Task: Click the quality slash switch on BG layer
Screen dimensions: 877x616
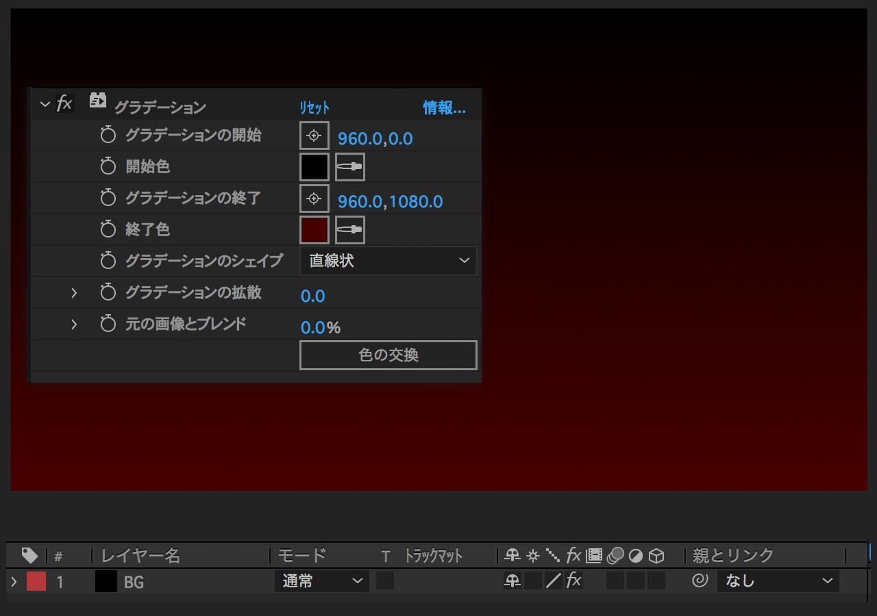Action: pos(554,581)
